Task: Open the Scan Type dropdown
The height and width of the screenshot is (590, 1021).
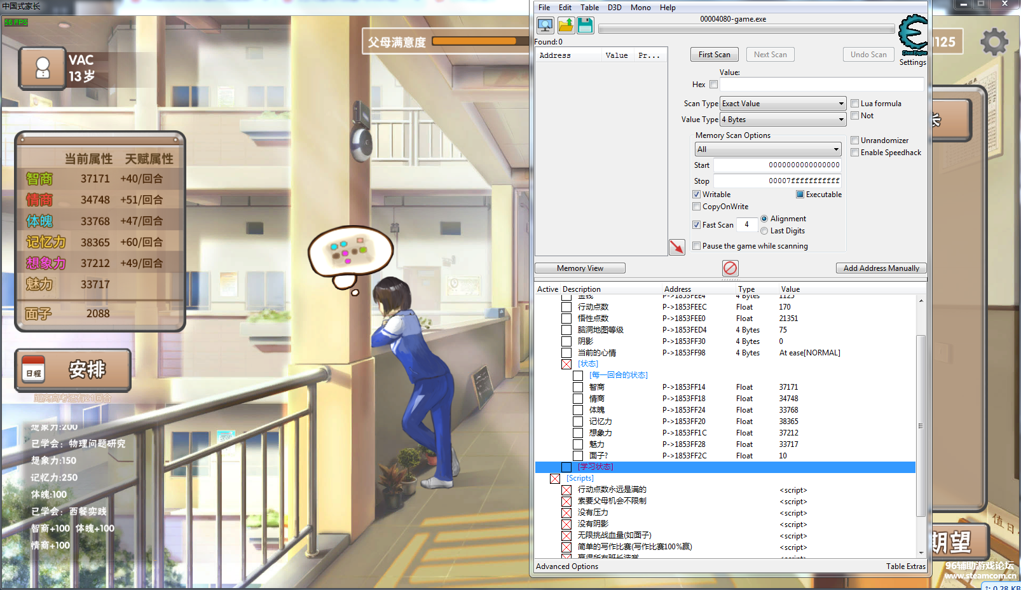Action: (783, 104)
